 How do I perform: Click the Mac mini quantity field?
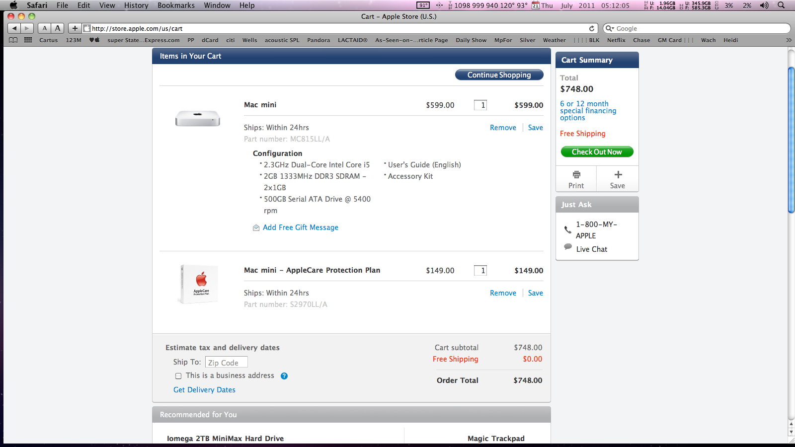click(480, 105)
